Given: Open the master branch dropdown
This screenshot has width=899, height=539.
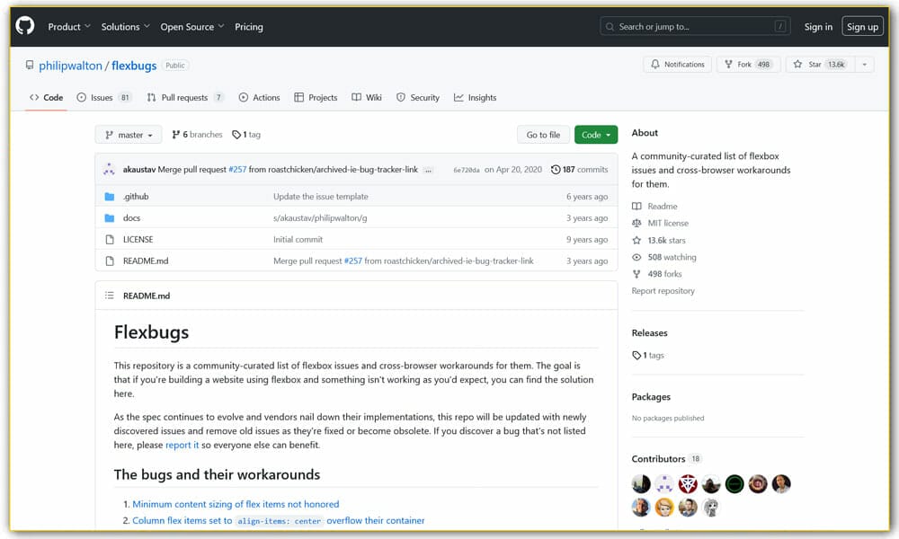Looking at the screenshot, I should (129, 135).
